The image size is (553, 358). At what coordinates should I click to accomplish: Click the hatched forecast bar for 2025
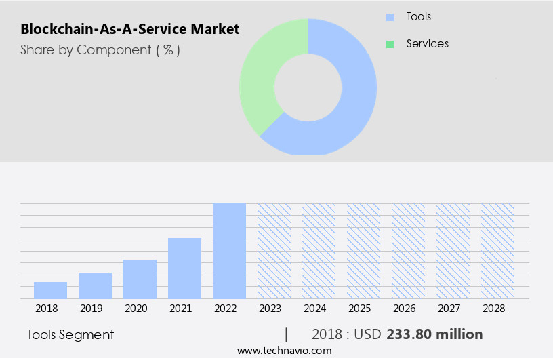[363, 251]
